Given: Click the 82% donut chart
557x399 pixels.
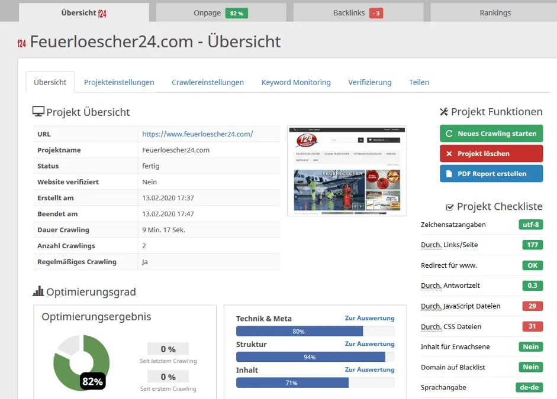Looking at the screenshot, I should pos(82,362).
